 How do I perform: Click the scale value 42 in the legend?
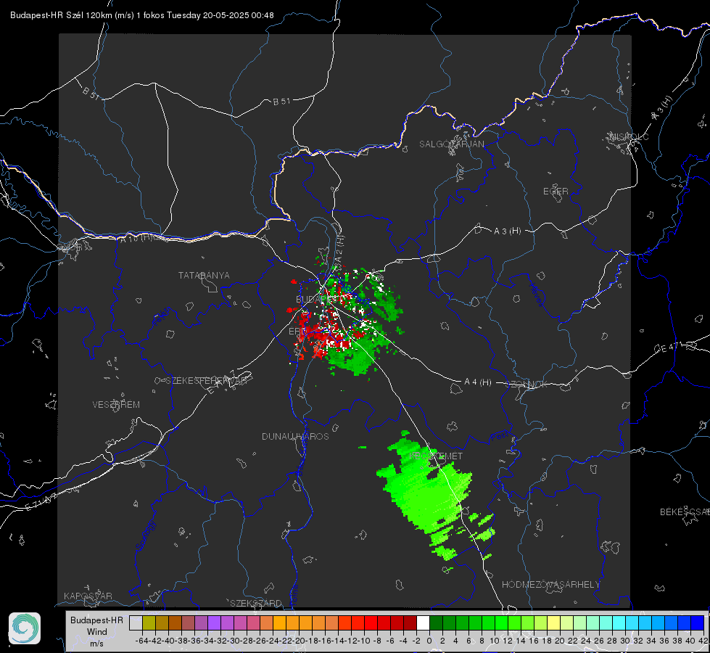click(703, 641)
